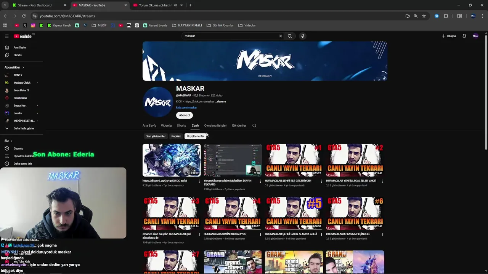Expand the Abonelikler section arrow

tap(23, 67)
